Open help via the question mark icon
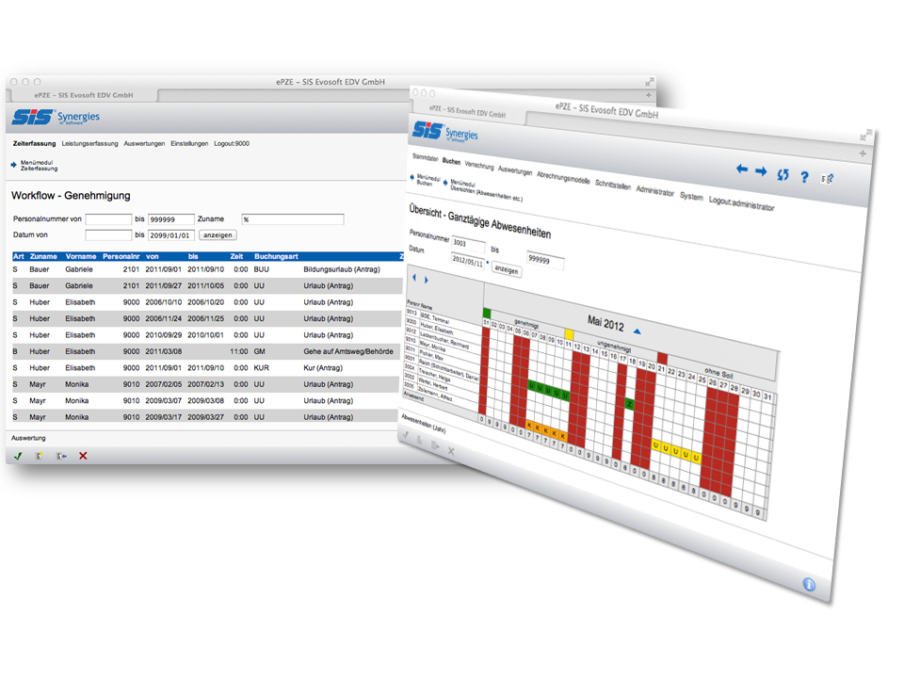Image resolution: width=904 pixels, height=678 pixels. (x=804, y=176)
